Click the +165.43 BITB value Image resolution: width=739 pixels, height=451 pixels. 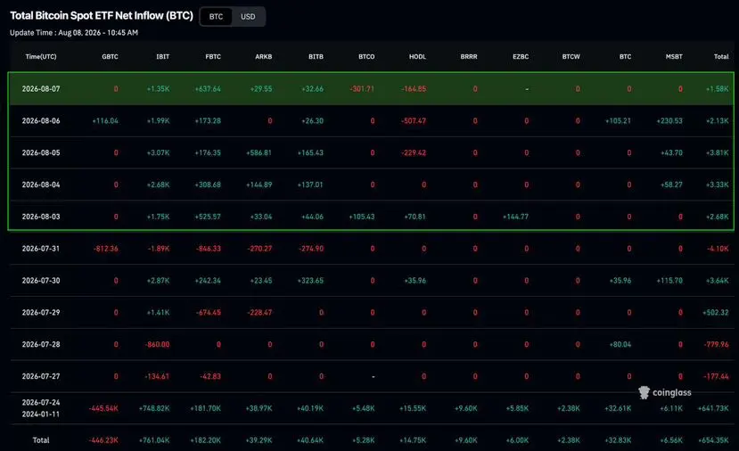point(310,152)
